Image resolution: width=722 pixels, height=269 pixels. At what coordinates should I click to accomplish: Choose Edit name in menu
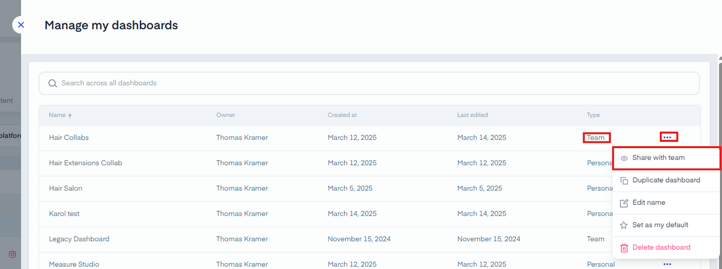click(x=666, y=203)
